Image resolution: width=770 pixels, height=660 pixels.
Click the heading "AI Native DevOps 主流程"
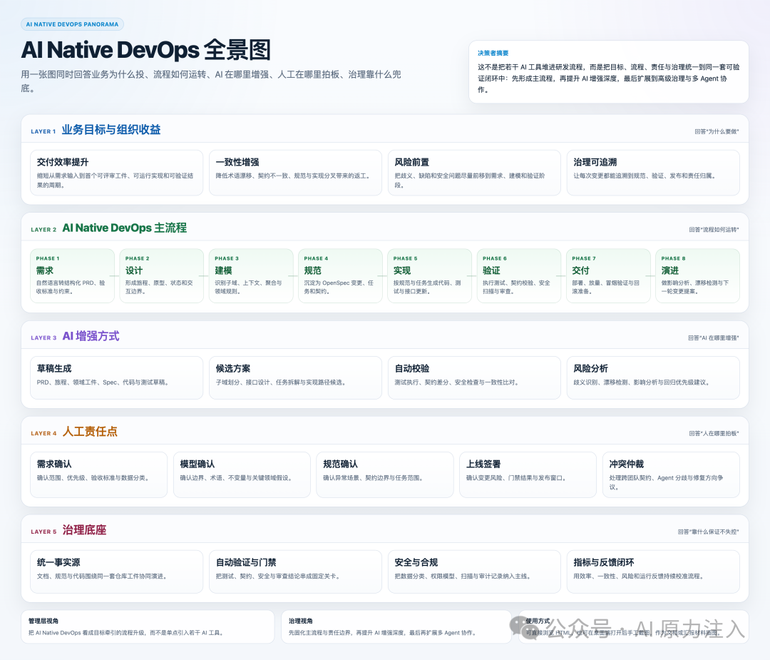coord(124,228)
